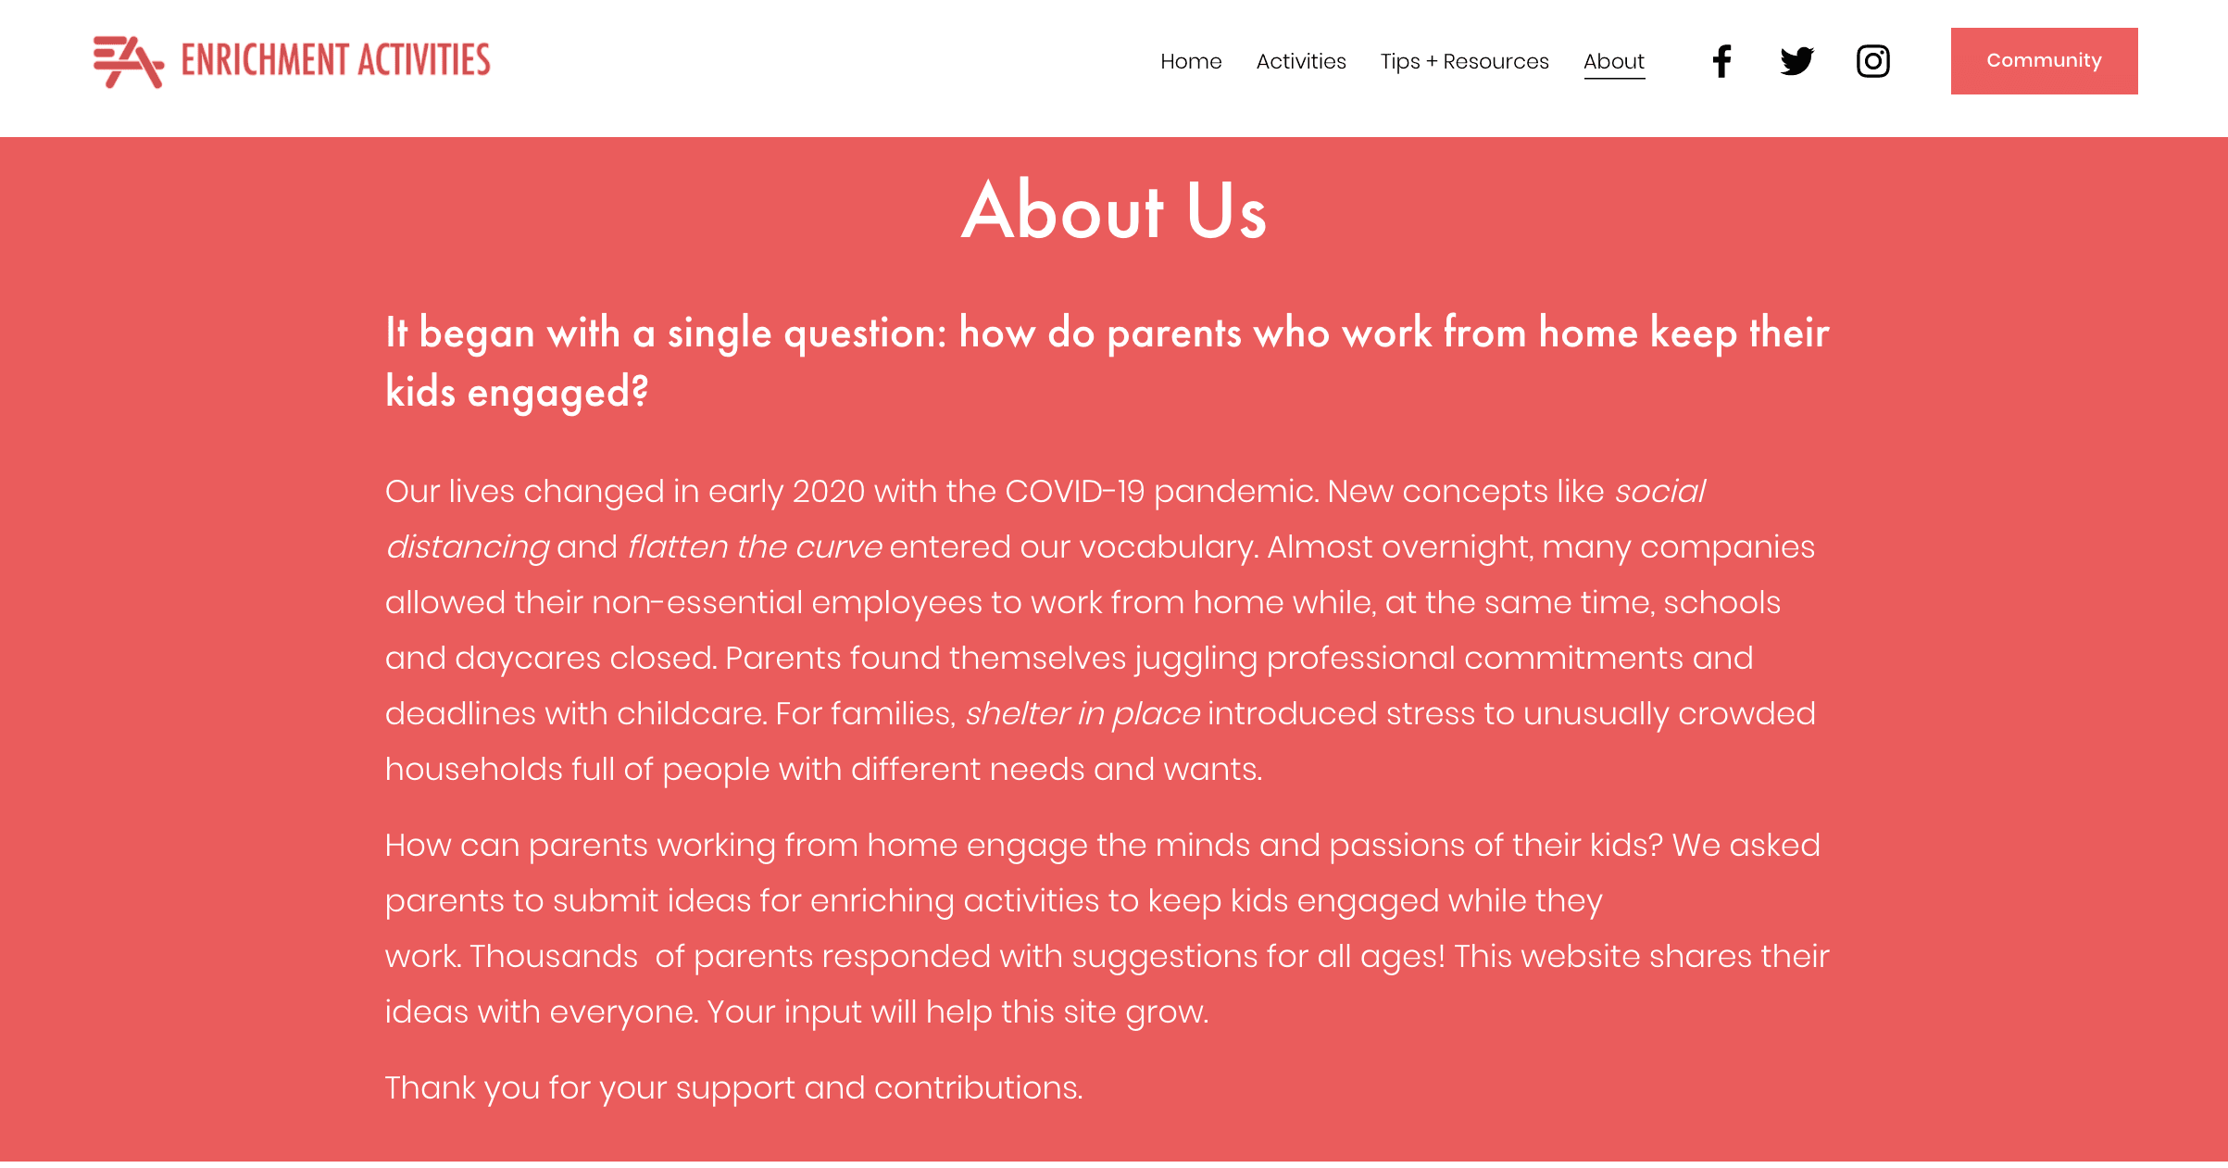Open the Instagram camera icon
This screenshot has height=1168, width=2228.
pos(1872,61)
